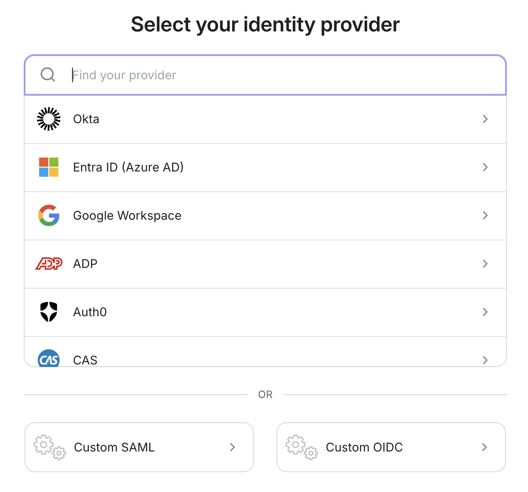Click the chevron beside Auth0

tap(485, 312)
